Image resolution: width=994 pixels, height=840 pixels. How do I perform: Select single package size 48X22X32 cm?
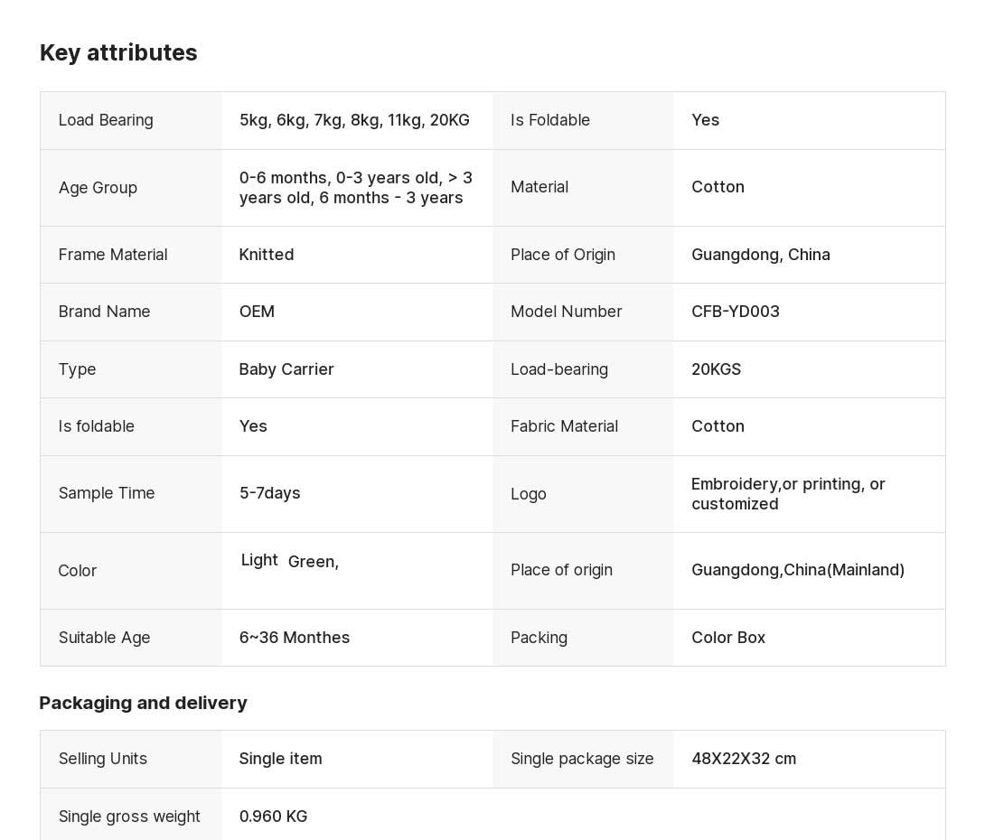tap(744, 759)
